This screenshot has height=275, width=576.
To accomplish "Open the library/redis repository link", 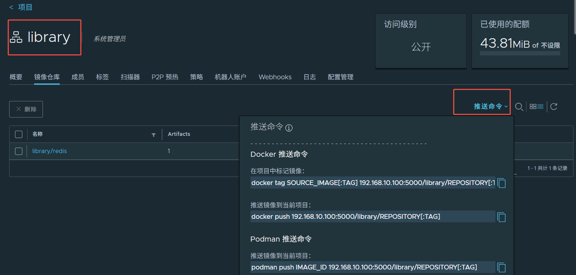I will (x=49, y=151).
